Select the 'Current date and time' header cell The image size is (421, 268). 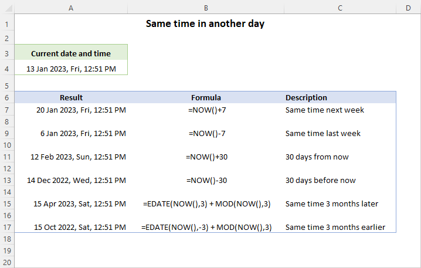tap(71, 53)
